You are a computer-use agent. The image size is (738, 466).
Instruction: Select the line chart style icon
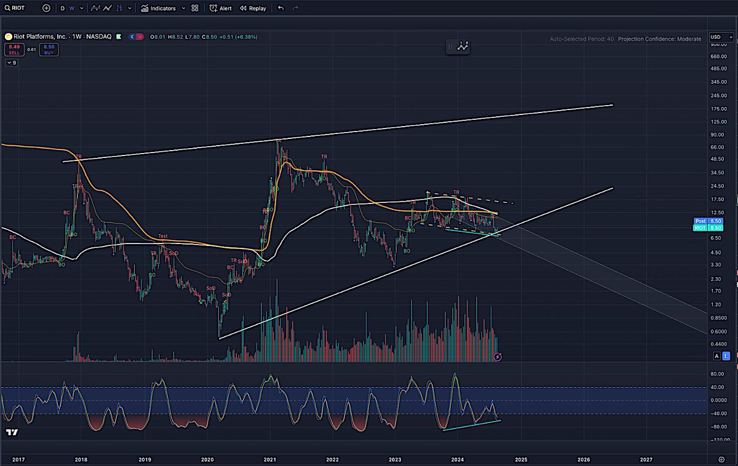(108, 9)
